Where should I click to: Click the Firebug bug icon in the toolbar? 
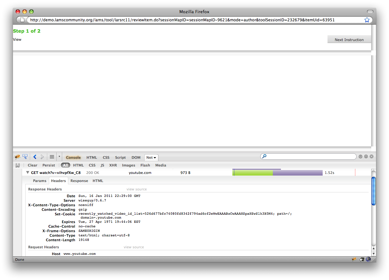point(17,157)
